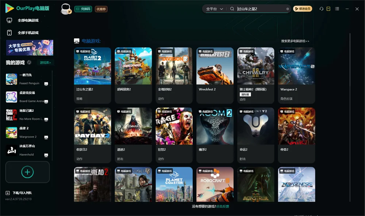Click PC icon beside Havenhold
Image resolution: width=365 pixels, height=216 pixels.
[46, 155]
